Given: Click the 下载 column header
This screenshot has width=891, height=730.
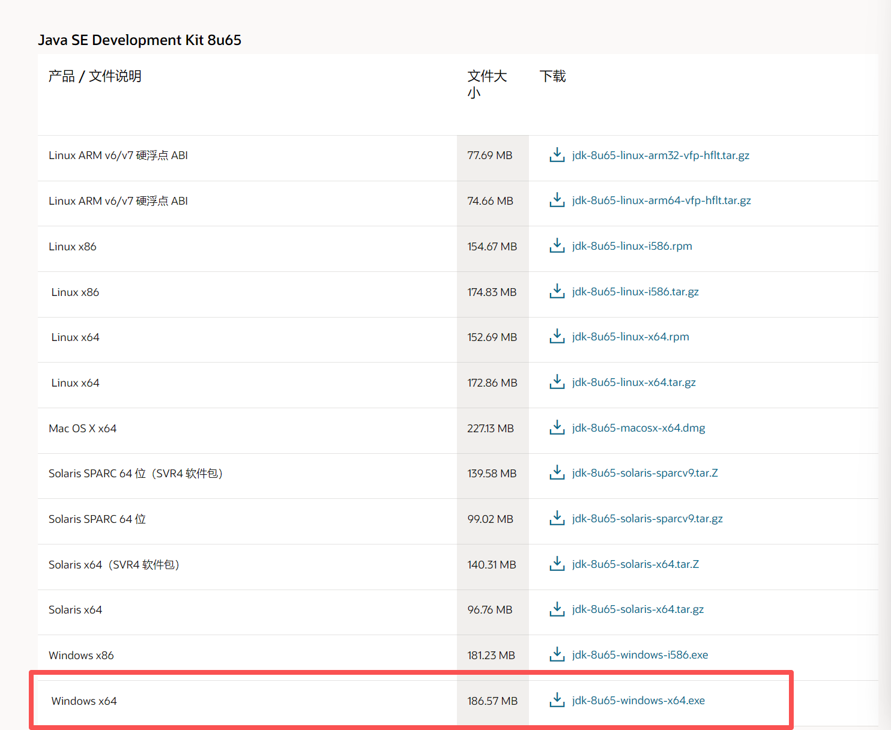Looking at the screenshot, I should click(x=552, y=76).
